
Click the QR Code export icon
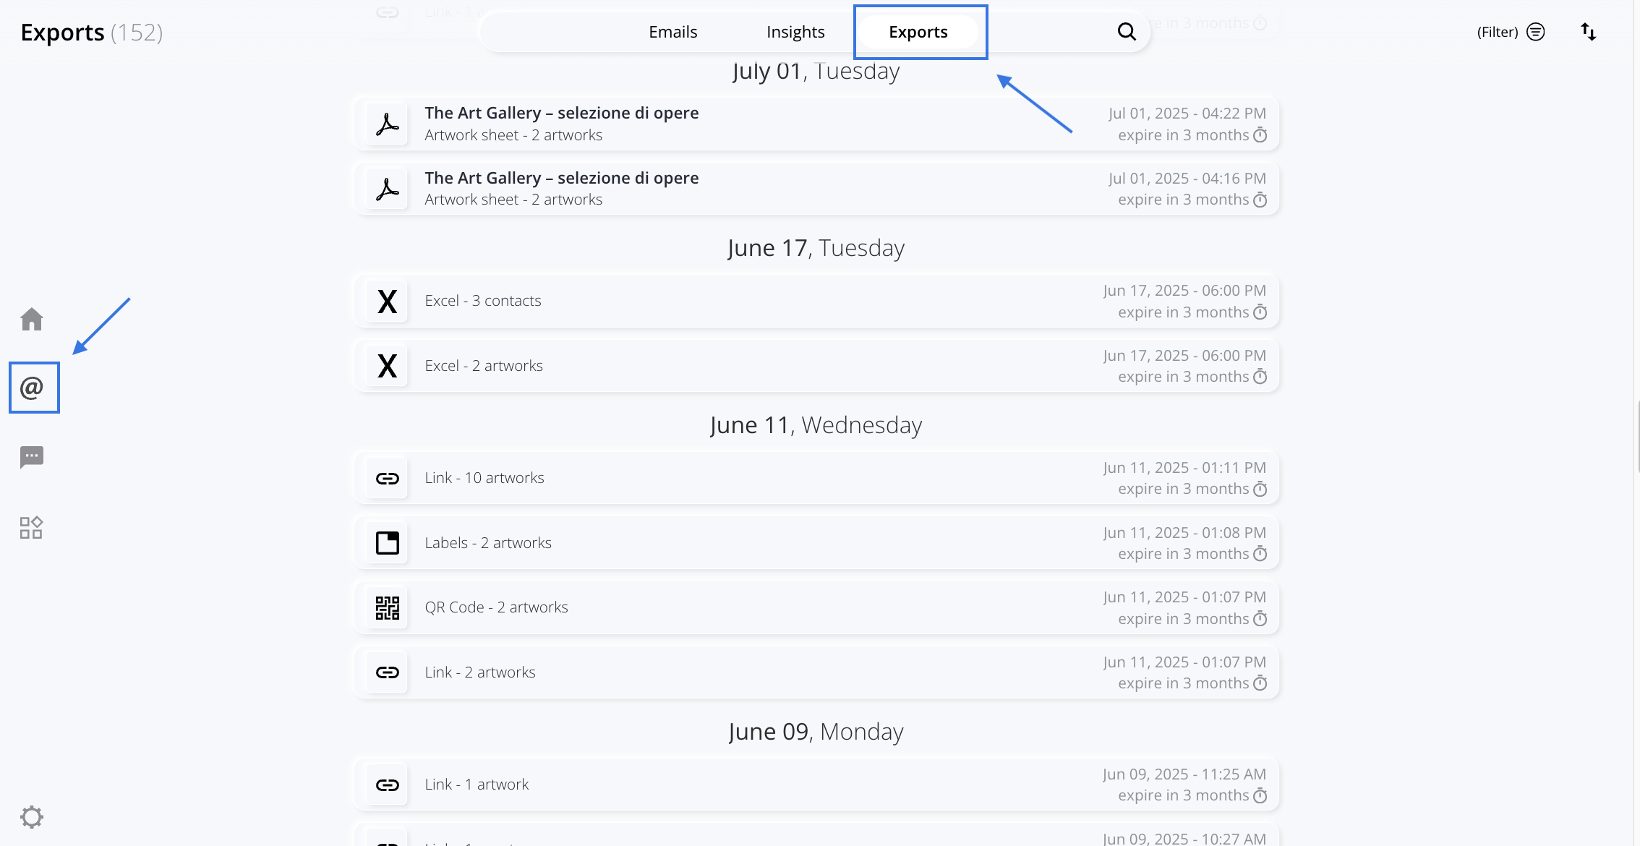point(388,607)
